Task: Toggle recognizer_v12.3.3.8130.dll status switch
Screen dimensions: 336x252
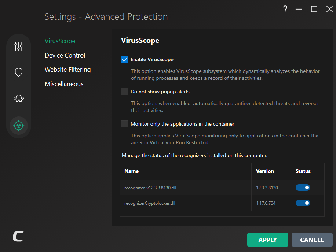Action: (303, 188)
